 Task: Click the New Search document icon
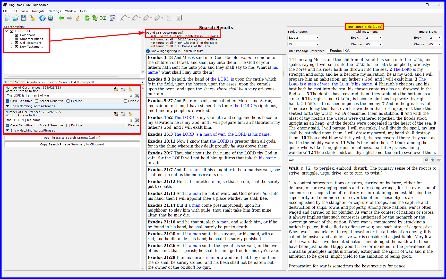click(x=7, y=18)
